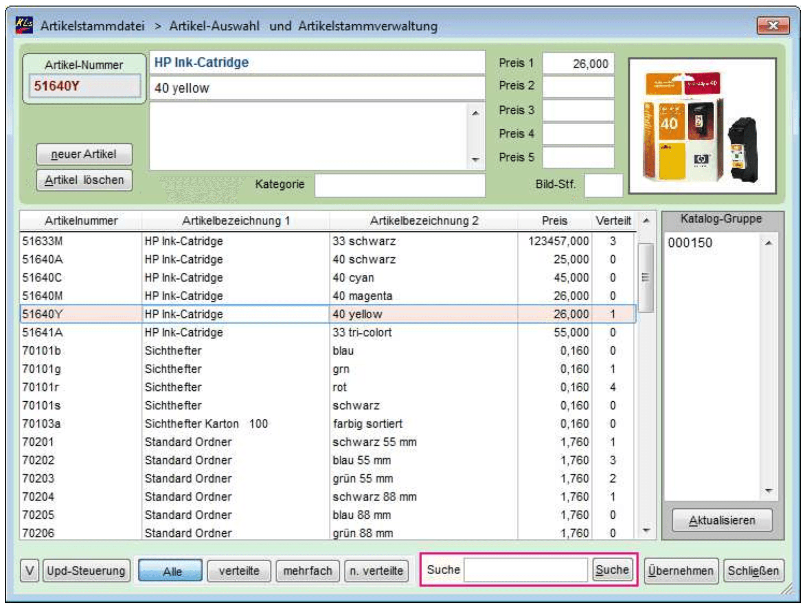The width and height of the screenshot is (805, 608).
Task: Select Katalog-Gruppe entry 000150
Action: tap(690, 243)
